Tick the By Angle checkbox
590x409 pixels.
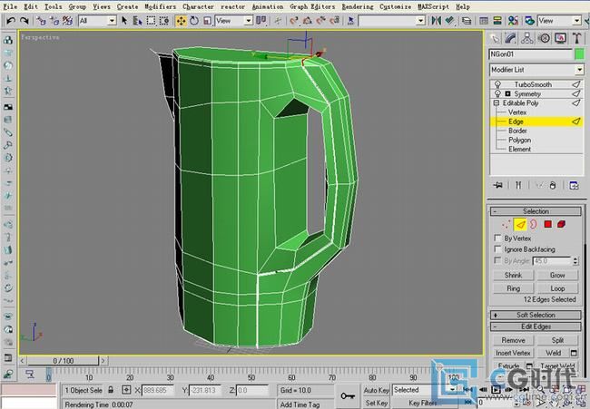(x=497, y=260)
